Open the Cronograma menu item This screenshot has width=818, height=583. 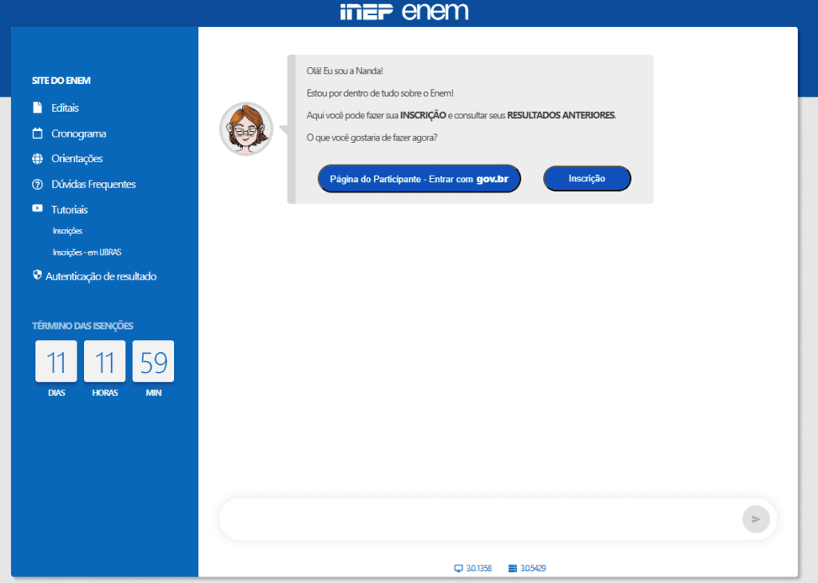tap(79, 133)
